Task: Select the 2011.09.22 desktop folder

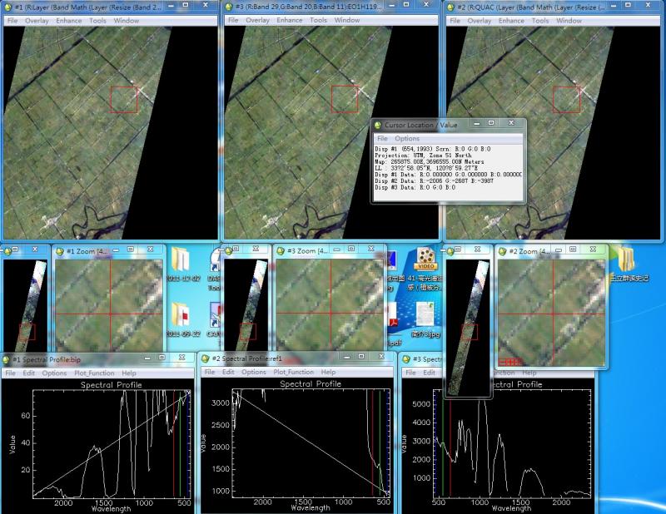Action: (182, 319)
